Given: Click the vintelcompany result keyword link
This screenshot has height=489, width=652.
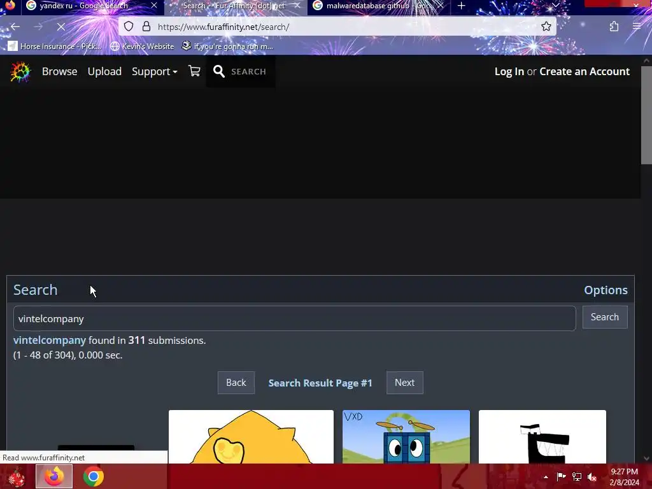Looking at the screenshot, I should 50,340.
